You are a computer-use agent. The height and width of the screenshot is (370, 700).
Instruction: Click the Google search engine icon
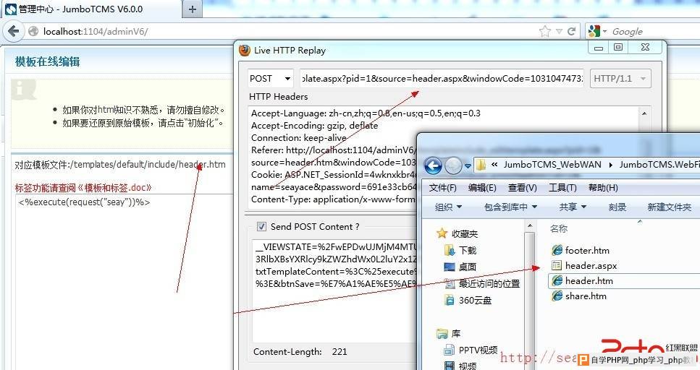(594, 31)
